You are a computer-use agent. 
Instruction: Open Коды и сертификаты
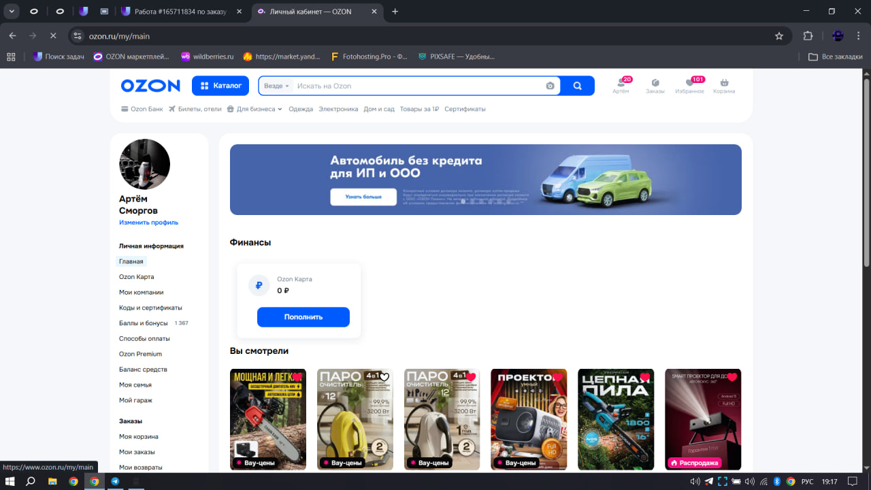tap(150, 308)
